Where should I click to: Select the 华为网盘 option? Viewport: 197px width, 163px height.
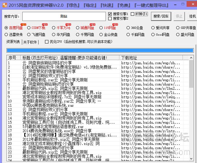tap(54, 35)
